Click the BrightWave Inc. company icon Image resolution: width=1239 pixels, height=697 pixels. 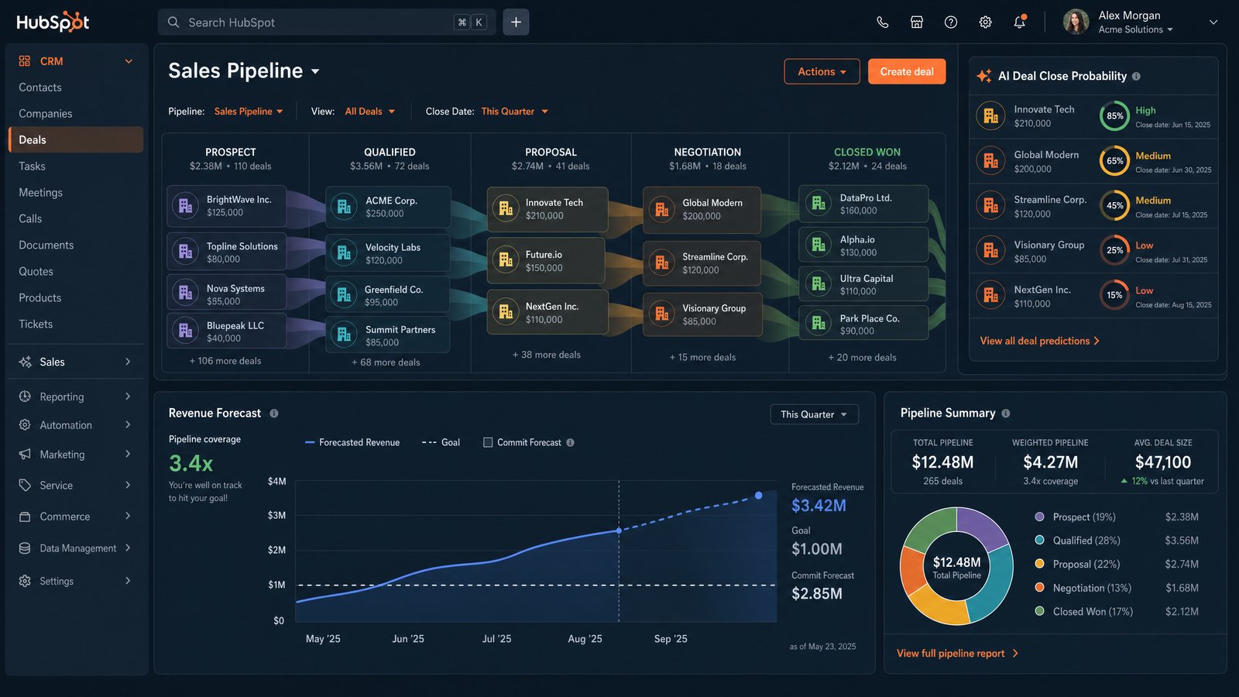click(x=185, y=206)
